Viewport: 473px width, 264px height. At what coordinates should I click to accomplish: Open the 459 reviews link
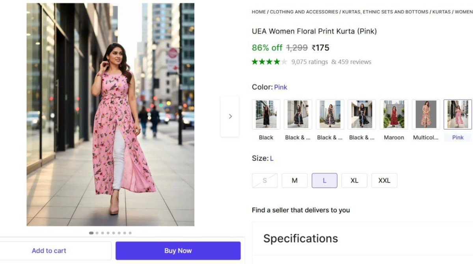351,62
